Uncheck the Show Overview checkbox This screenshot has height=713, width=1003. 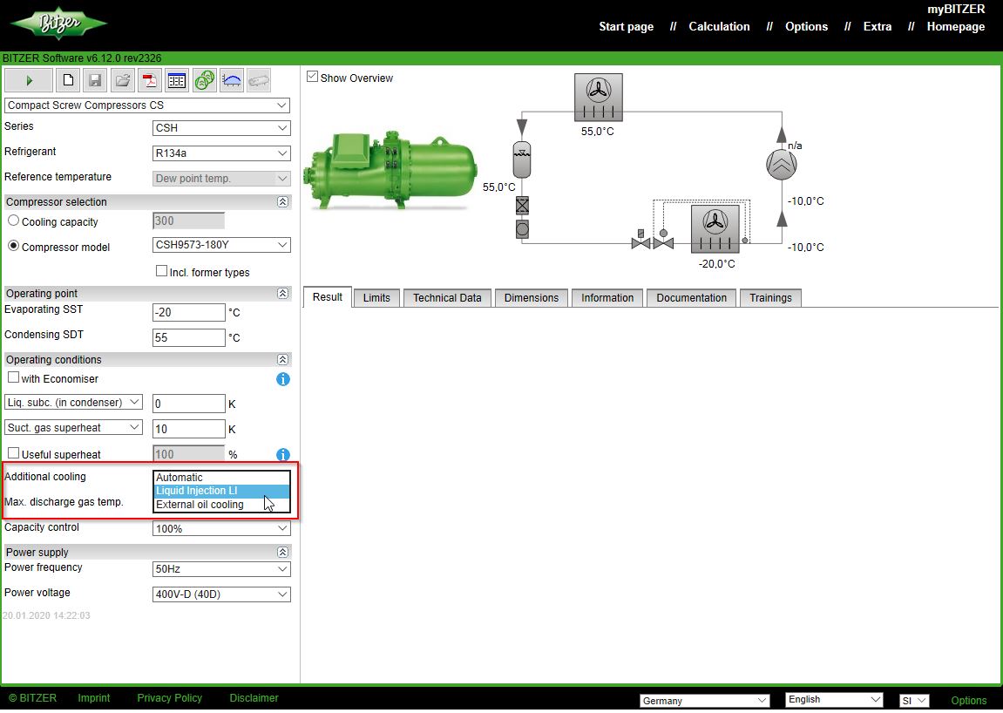(x=312, y=78)
